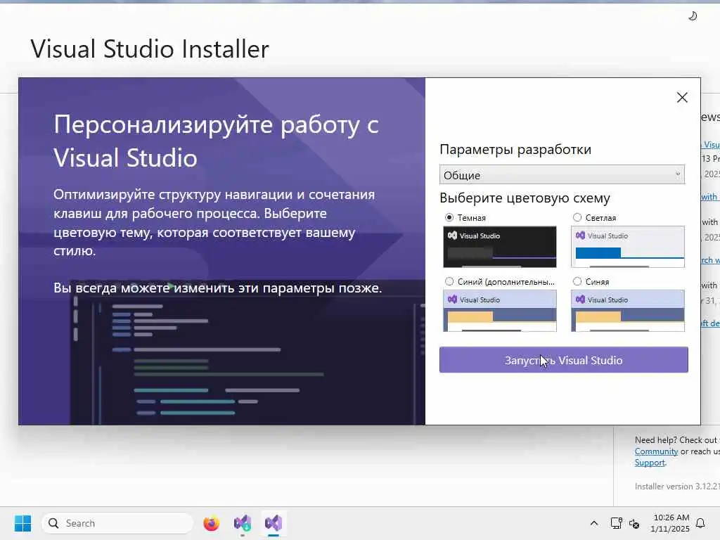Close the personalization dialog with the X
The image size is (720, 540).
click(x=682, y=97)
